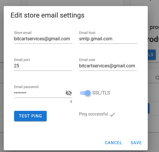Screen dimensions: 159x152
Task: Click into the Email host field
Action: (108, 39)
